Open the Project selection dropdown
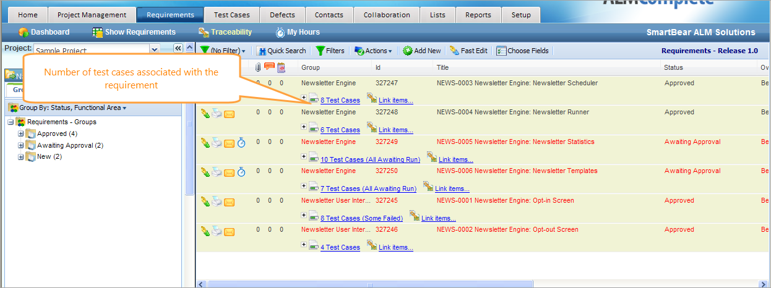Image resolution: width=771 pixels, height=288 pixels. point(155,49)
